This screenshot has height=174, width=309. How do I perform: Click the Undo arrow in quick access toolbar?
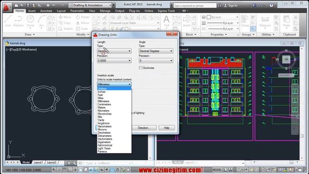coord(54,5)
